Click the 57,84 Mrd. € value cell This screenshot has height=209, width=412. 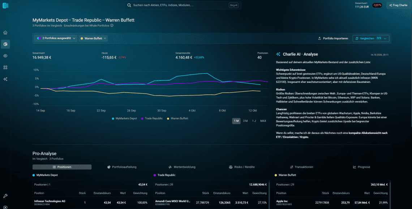point(362,203)
